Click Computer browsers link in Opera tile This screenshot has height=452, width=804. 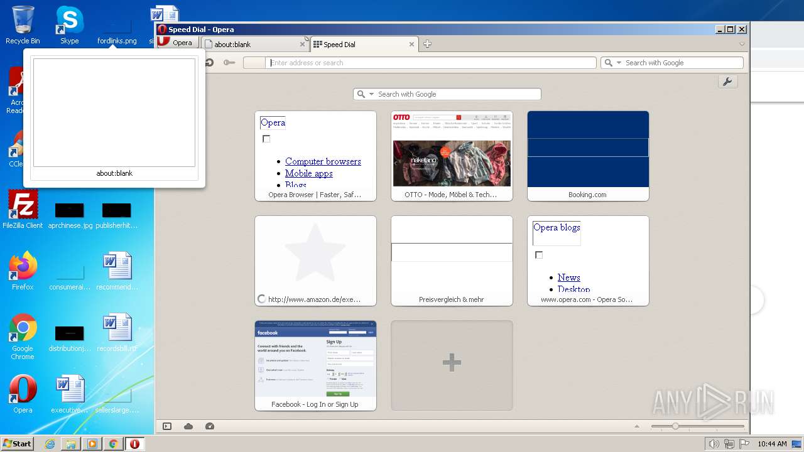click(x=323, y=161)
